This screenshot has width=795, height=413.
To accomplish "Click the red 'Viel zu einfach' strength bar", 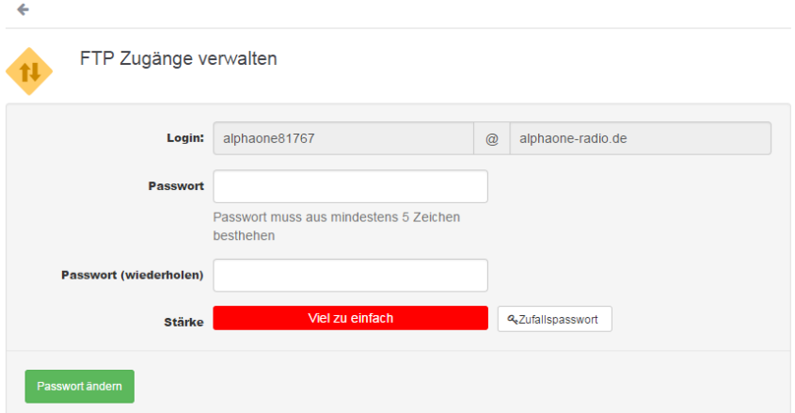I will tap(350, 318).
